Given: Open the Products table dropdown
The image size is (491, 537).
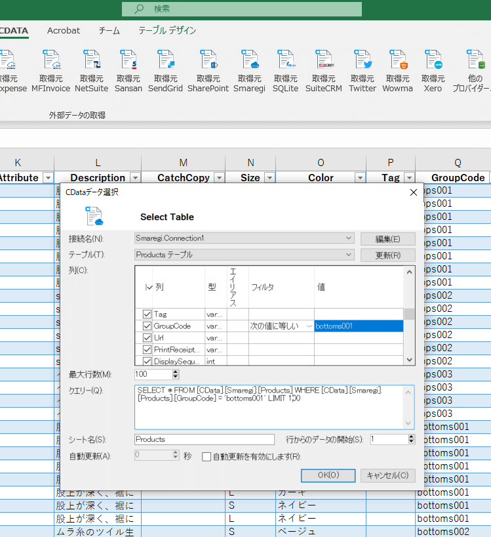Looking at the screenshot, I should click(x=348, y=255).
